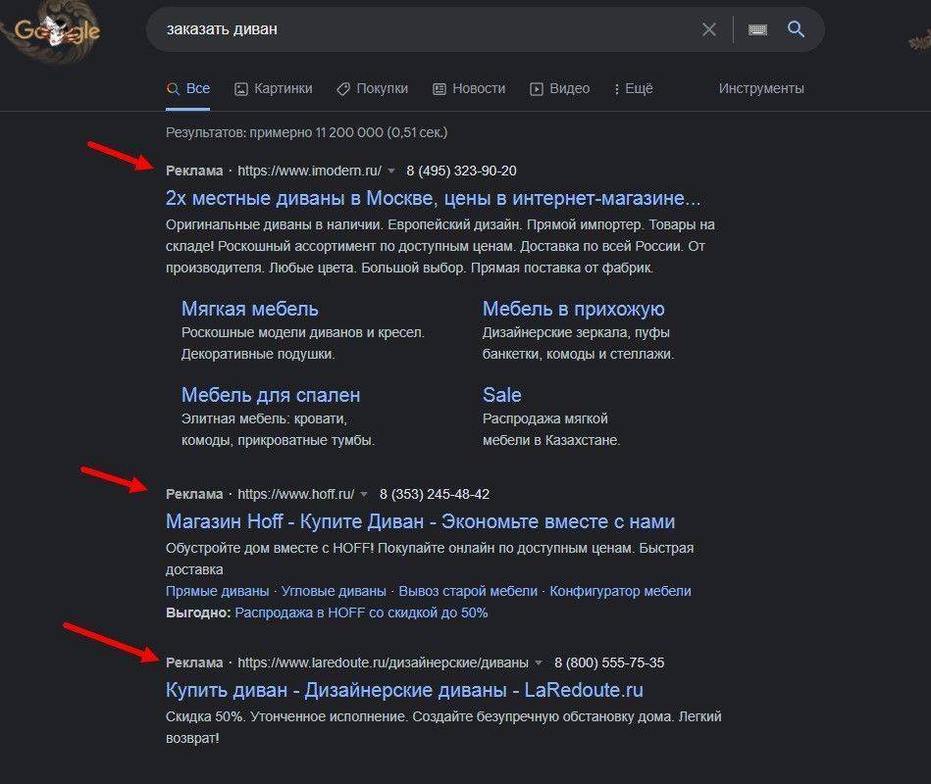Screen dimensions: 931x784
Task: Open the Картинки images tab
Action: 273,88
